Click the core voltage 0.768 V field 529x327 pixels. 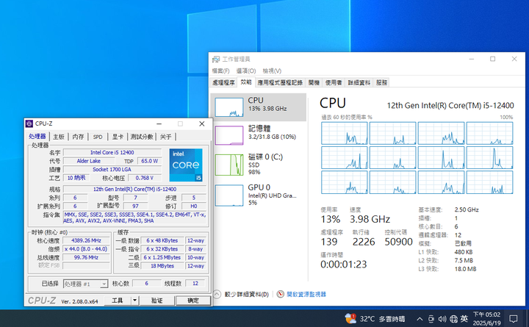145,178
